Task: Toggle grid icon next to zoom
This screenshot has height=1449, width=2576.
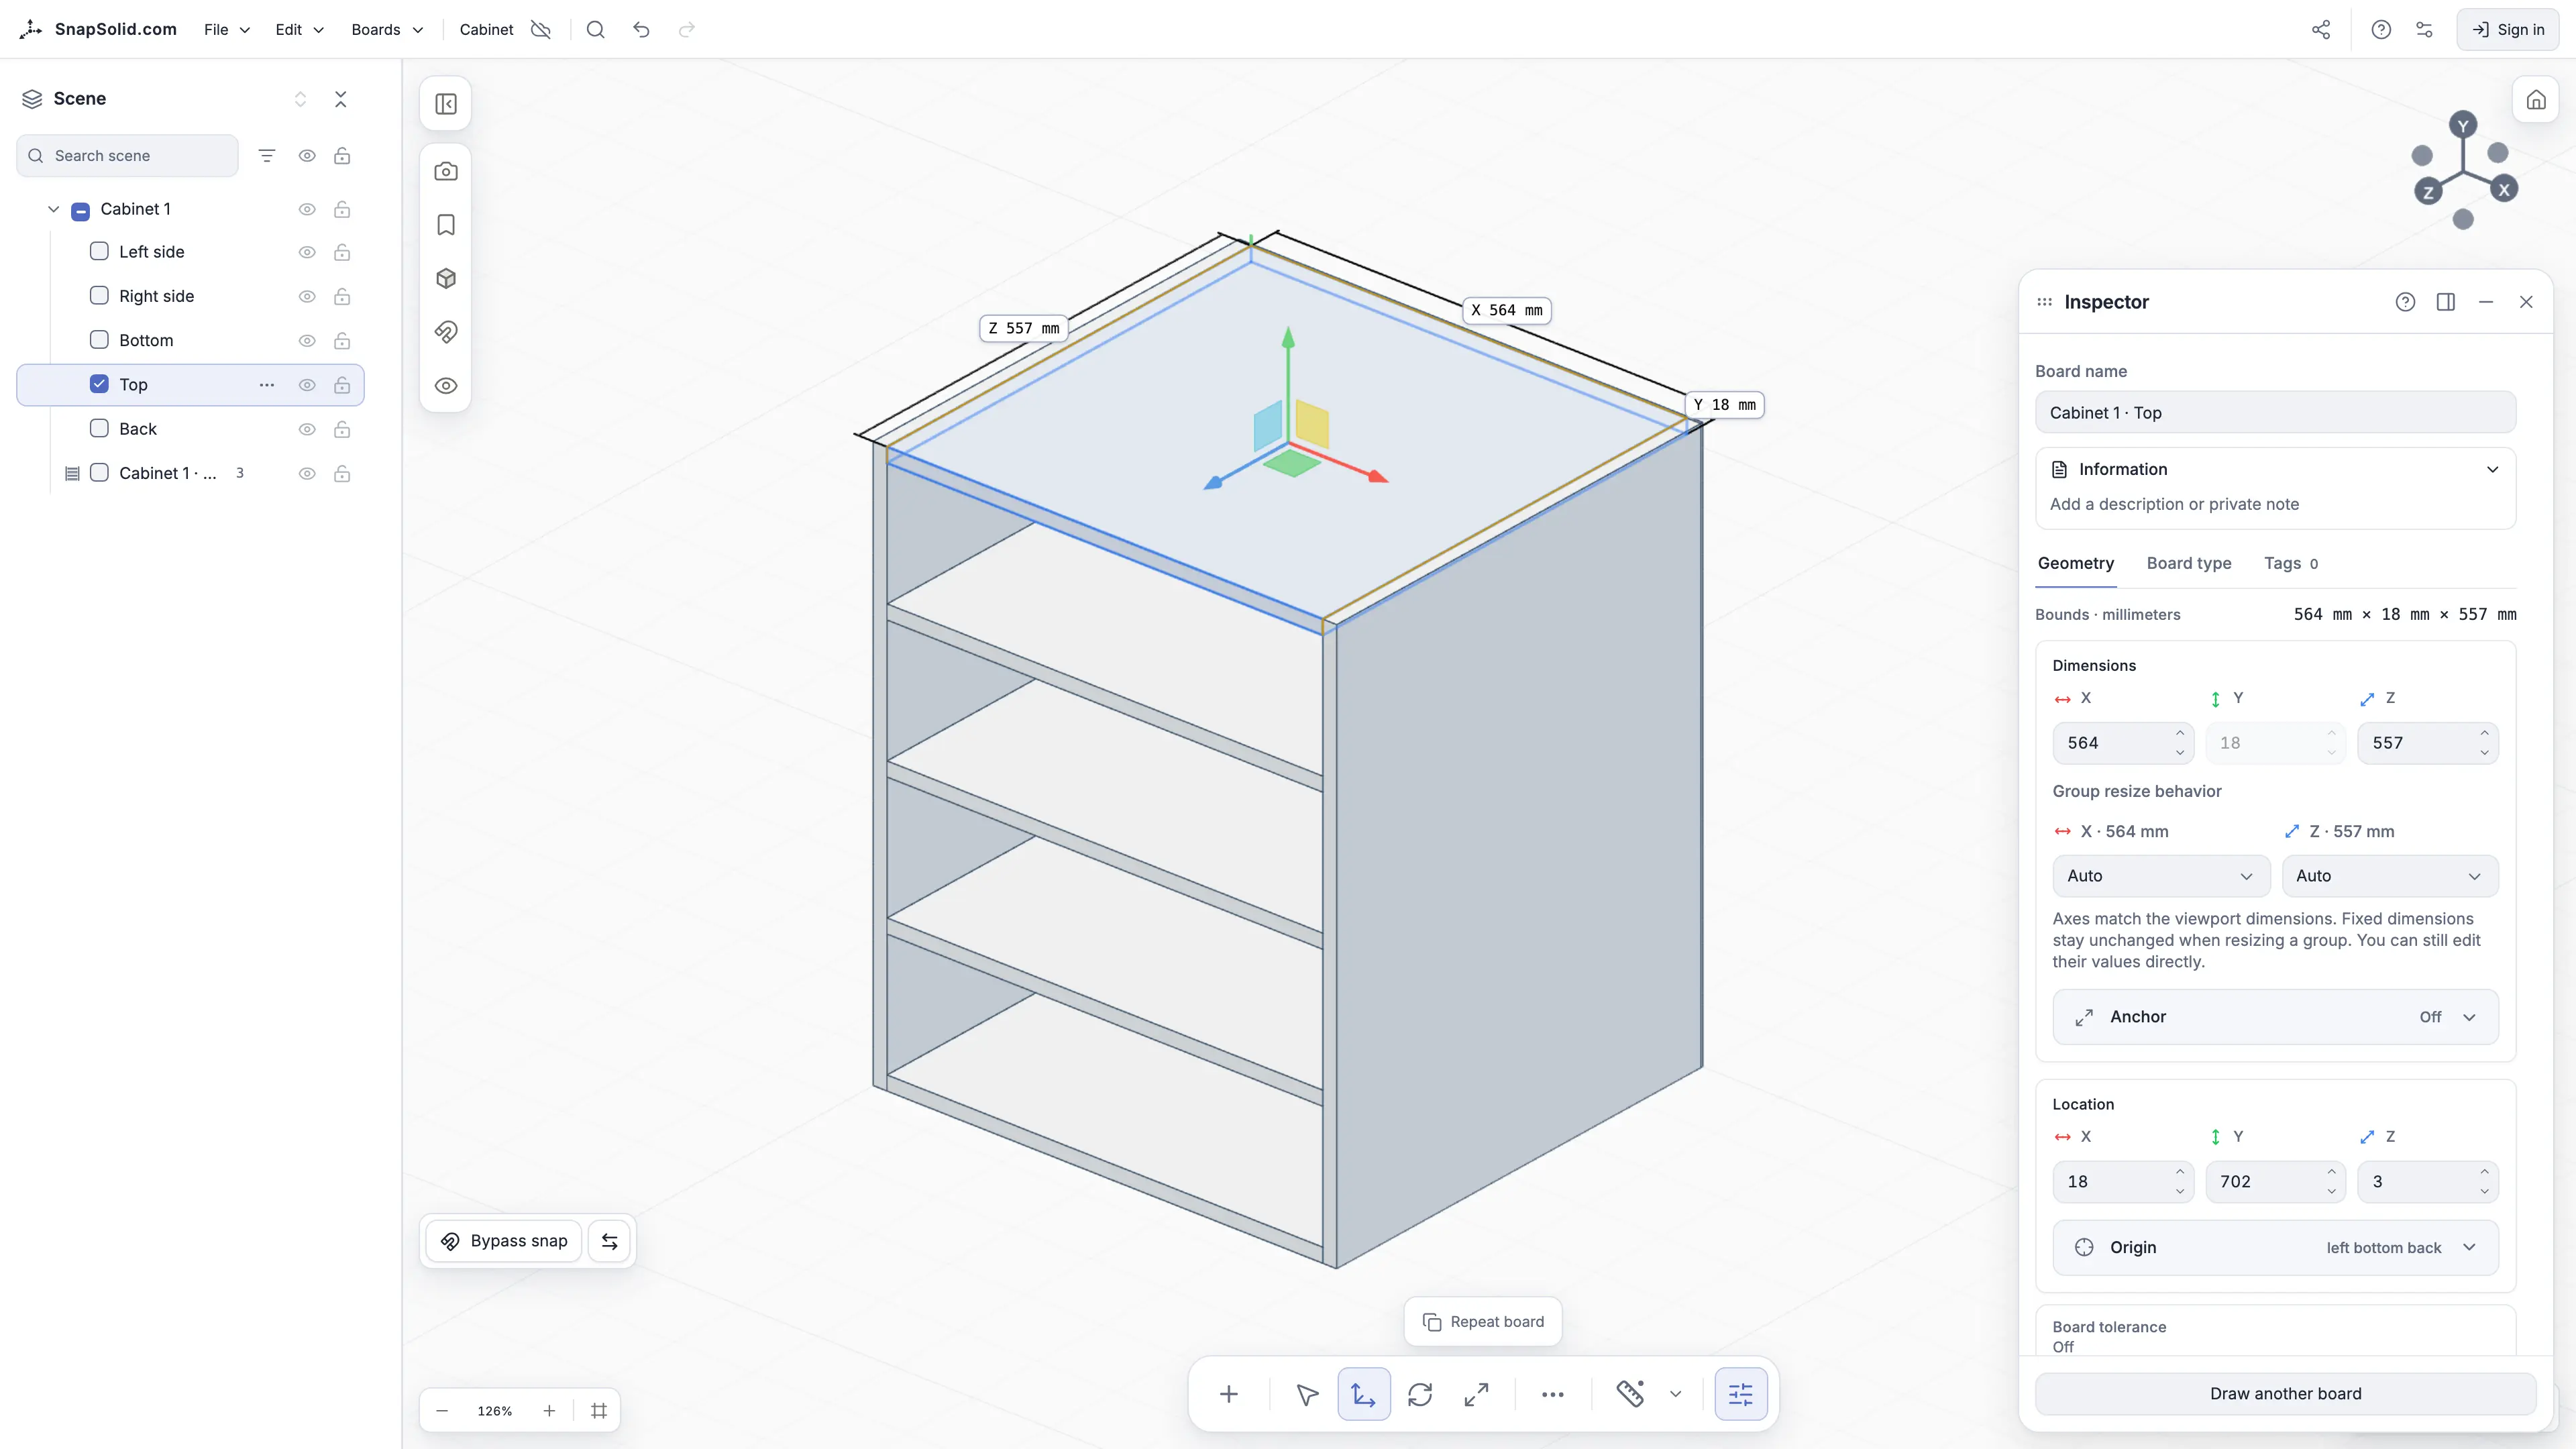Action: click(x=599, y=1411)
